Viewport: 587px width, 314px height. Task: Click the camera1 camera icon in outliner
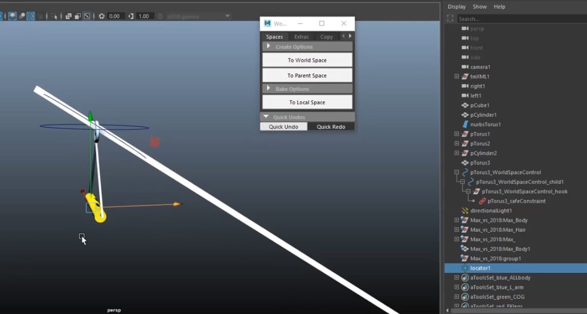coord(465,67)
